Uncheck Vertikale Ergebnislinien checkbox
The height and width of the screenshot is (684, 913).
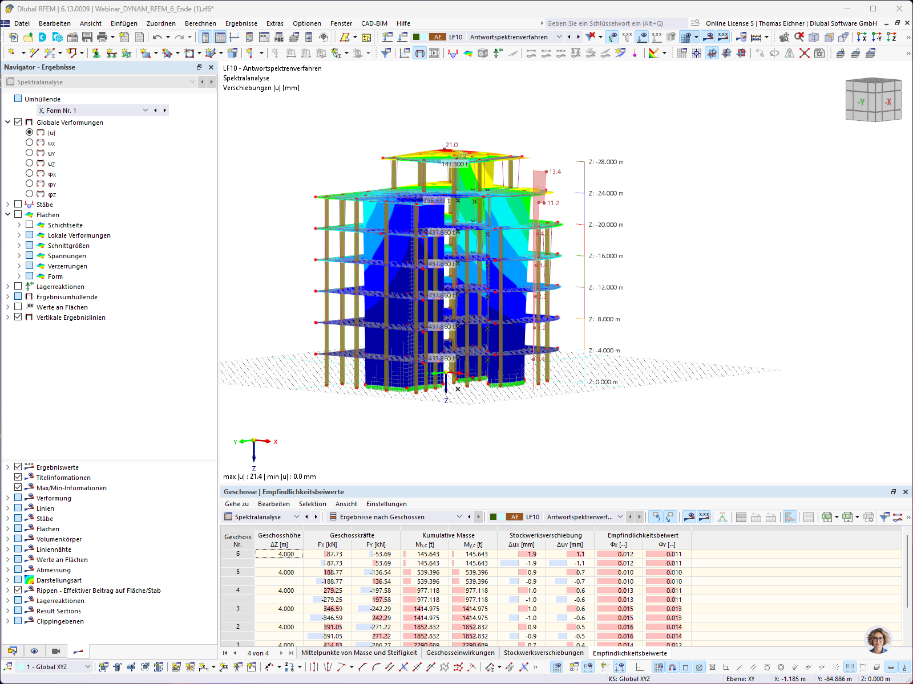tap(18, 317)
